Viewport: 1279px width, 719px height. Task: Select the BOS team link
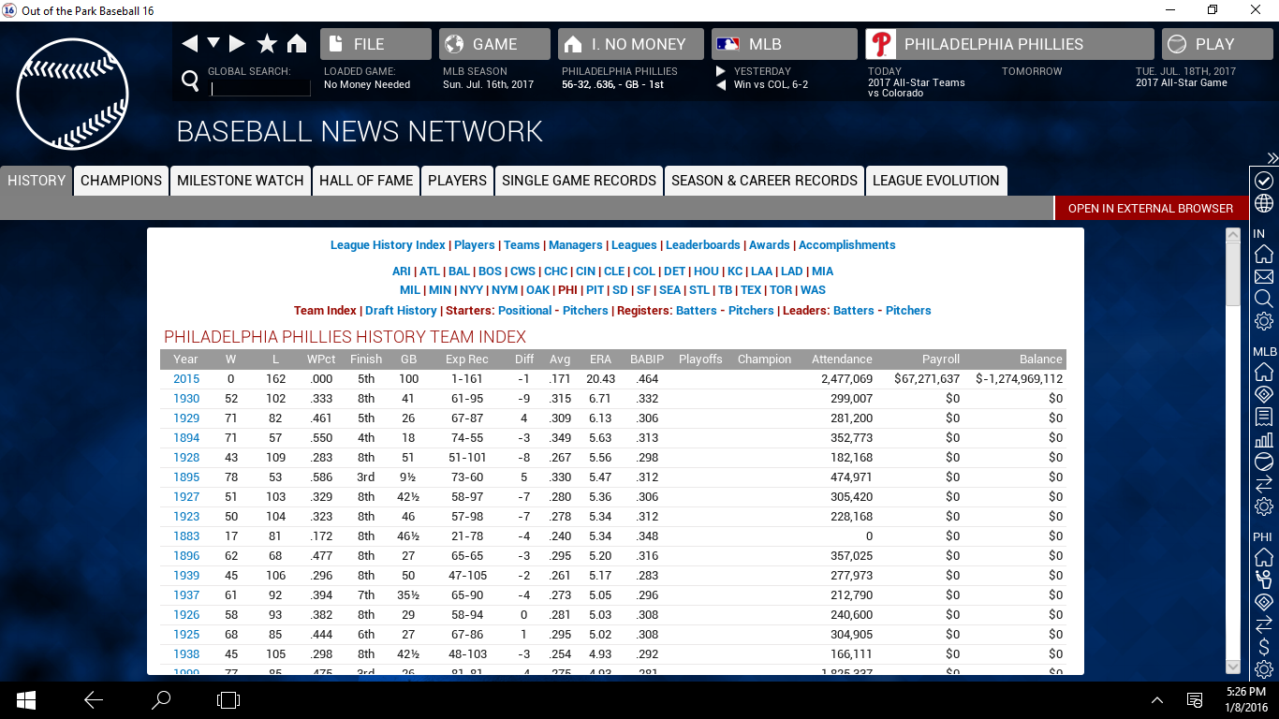click(490, 271)
